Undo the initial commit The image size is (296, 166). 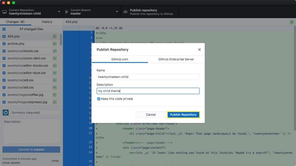[x=55, y=161]
